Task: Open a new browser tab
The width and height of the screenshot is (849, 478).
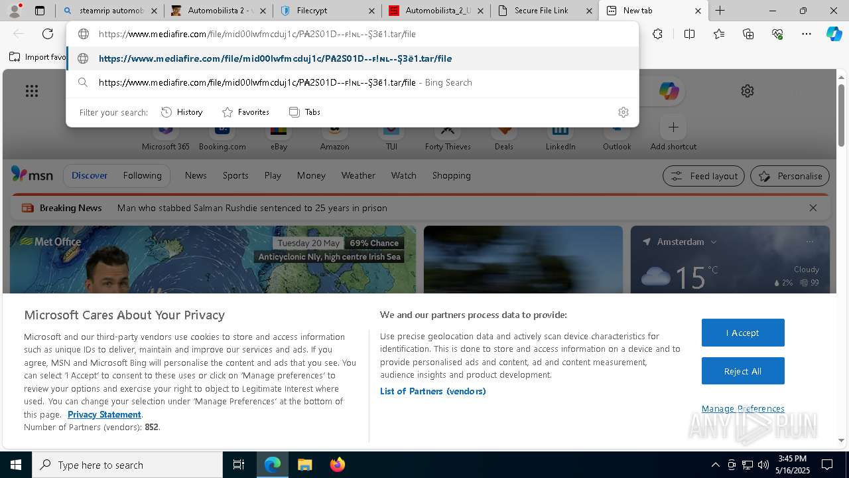Action: [720, 11]
